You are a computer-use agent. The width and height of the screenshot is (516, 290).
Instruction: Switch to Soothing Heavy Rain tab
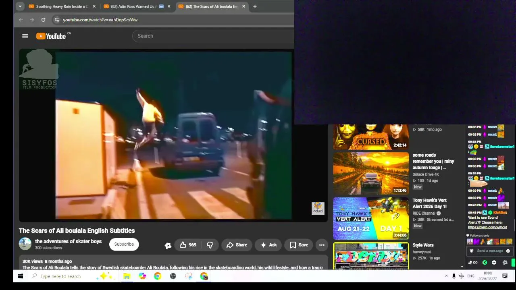point(62,6)
